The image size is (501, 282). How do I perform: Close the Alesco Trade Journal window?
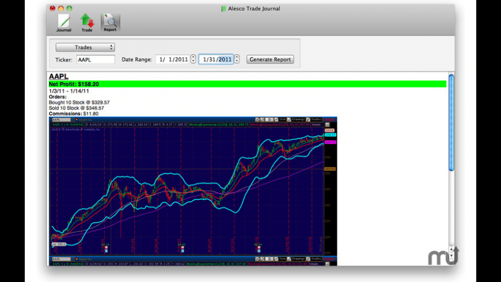point(52,8)
